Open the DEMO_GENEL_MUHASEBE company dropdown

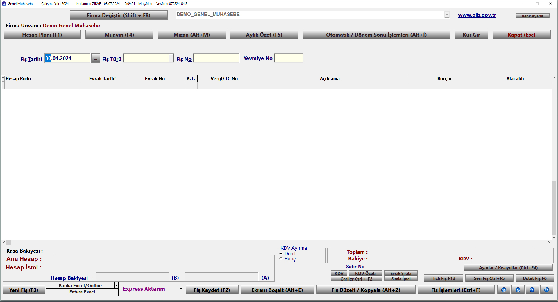[x=446, y=15]
